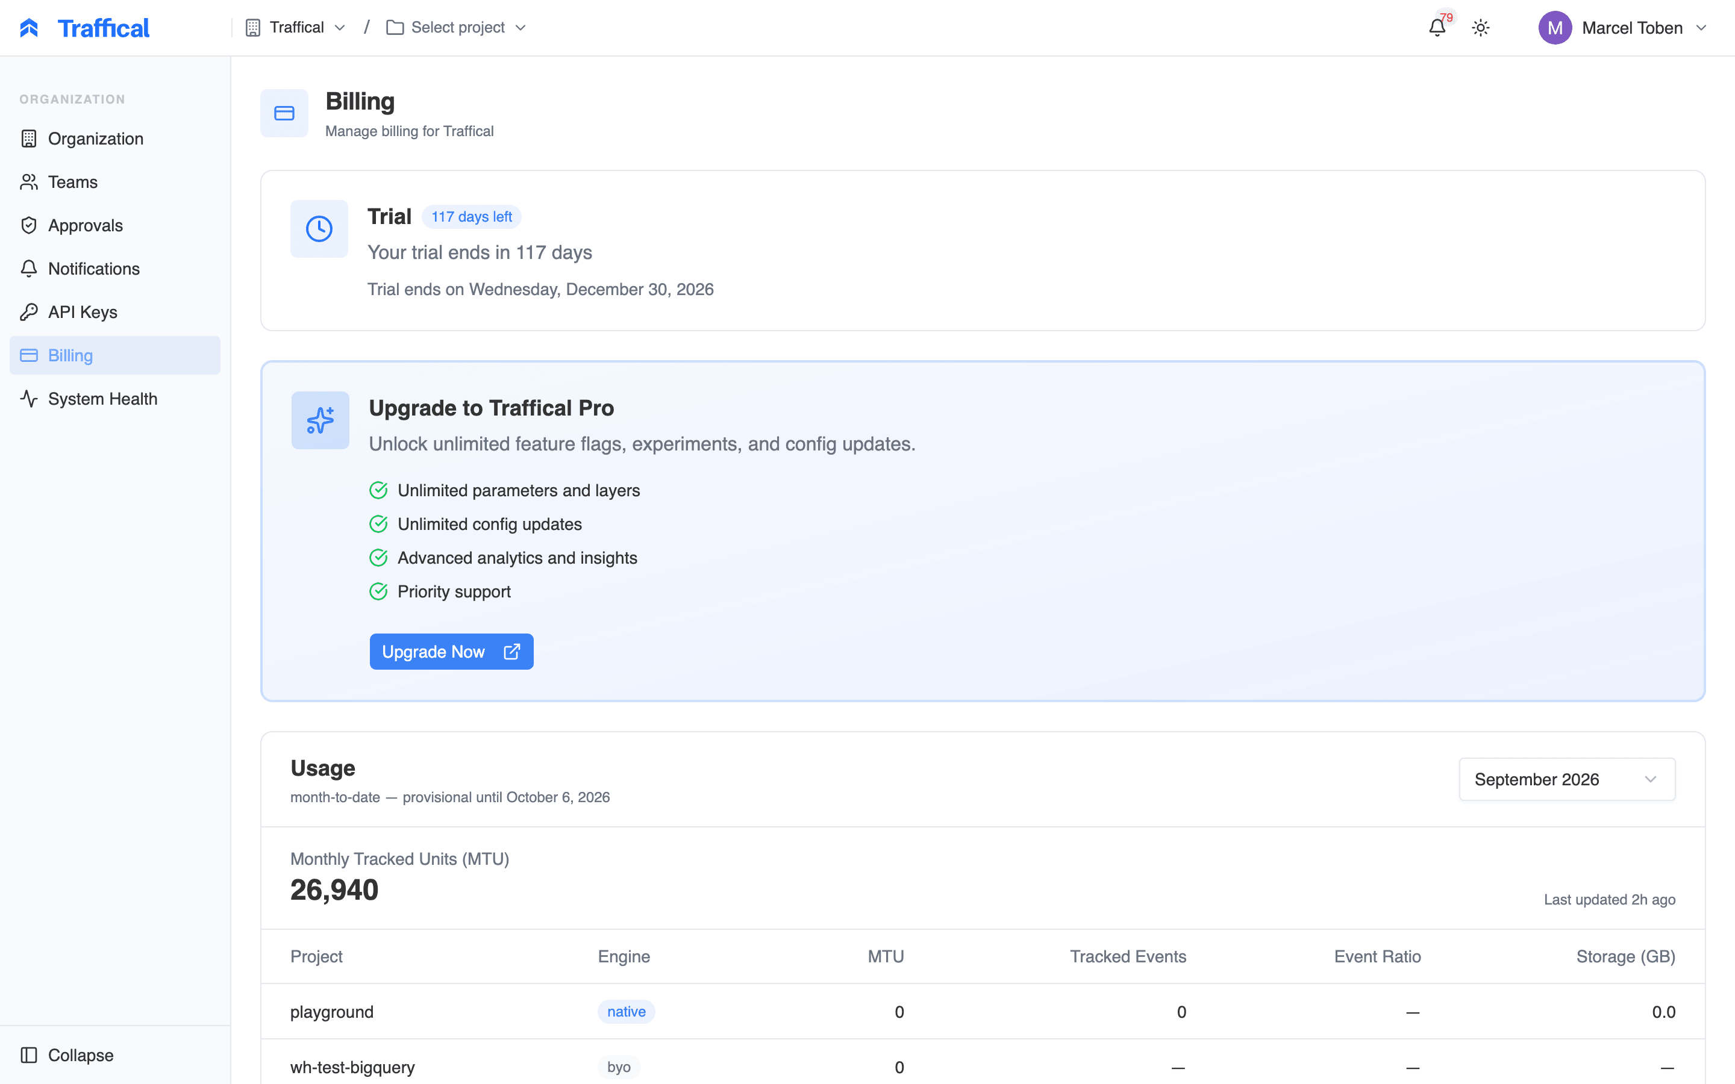
Task: Click the Notifications bell icon in sidebar
Action: click(29, 269)
